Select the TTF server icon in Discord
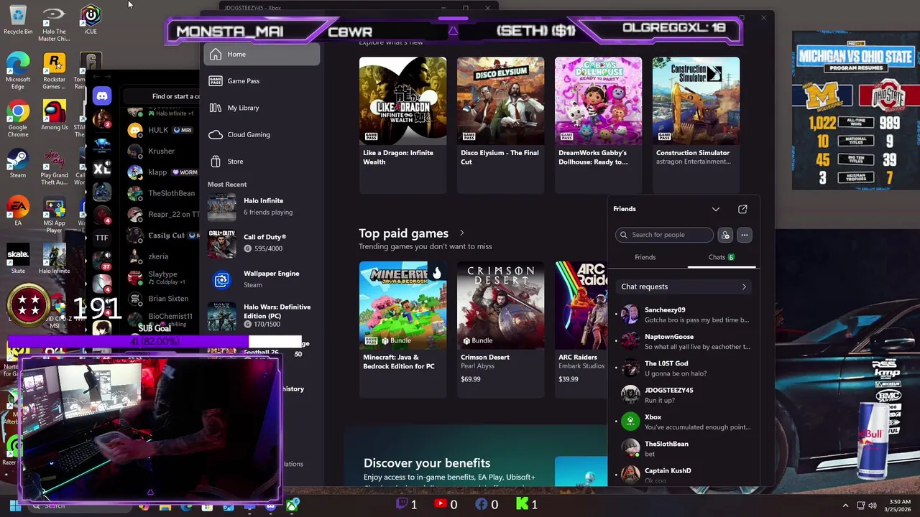Viewport: 920px width, 517px height. [102, 238]
